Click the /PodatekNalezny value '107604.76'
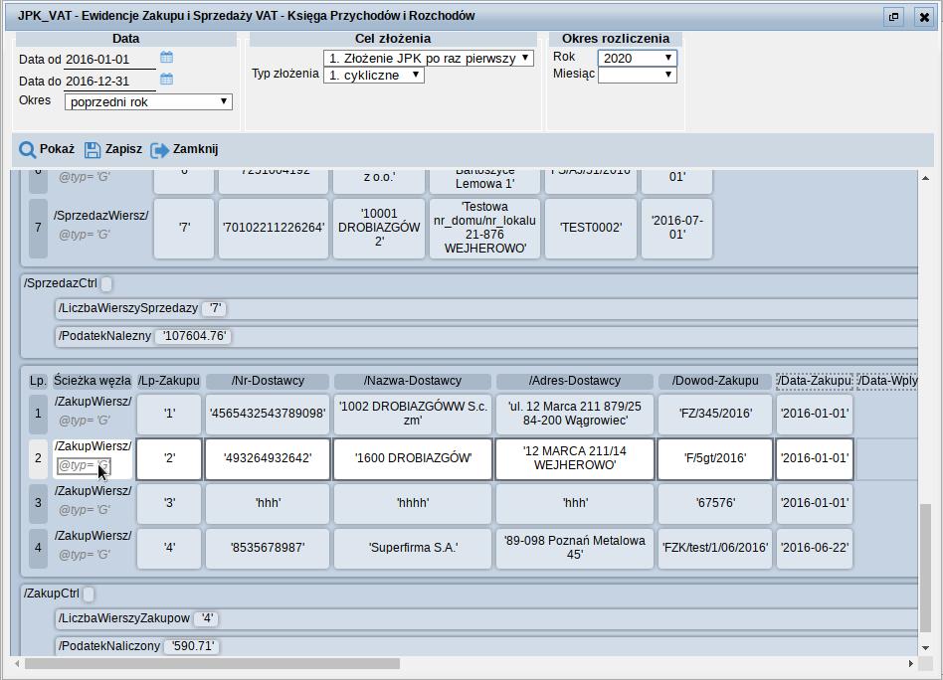943x680 pixels. (194, 336)
